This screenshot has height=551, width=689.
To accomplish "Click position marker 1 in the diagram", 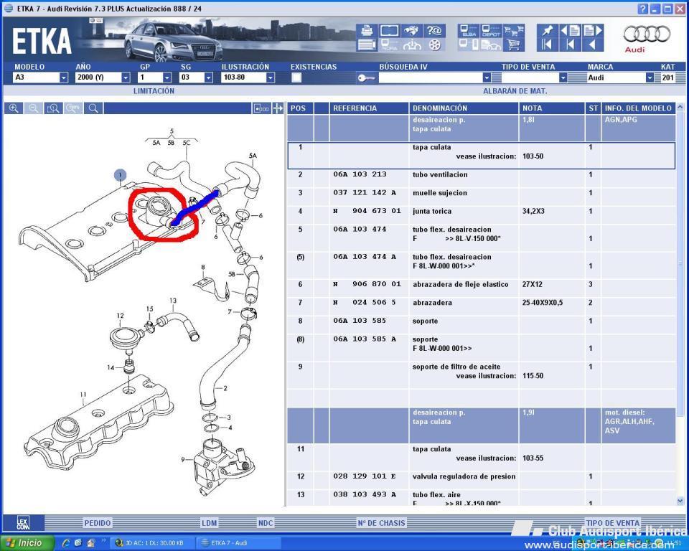I will click(120, 175).
